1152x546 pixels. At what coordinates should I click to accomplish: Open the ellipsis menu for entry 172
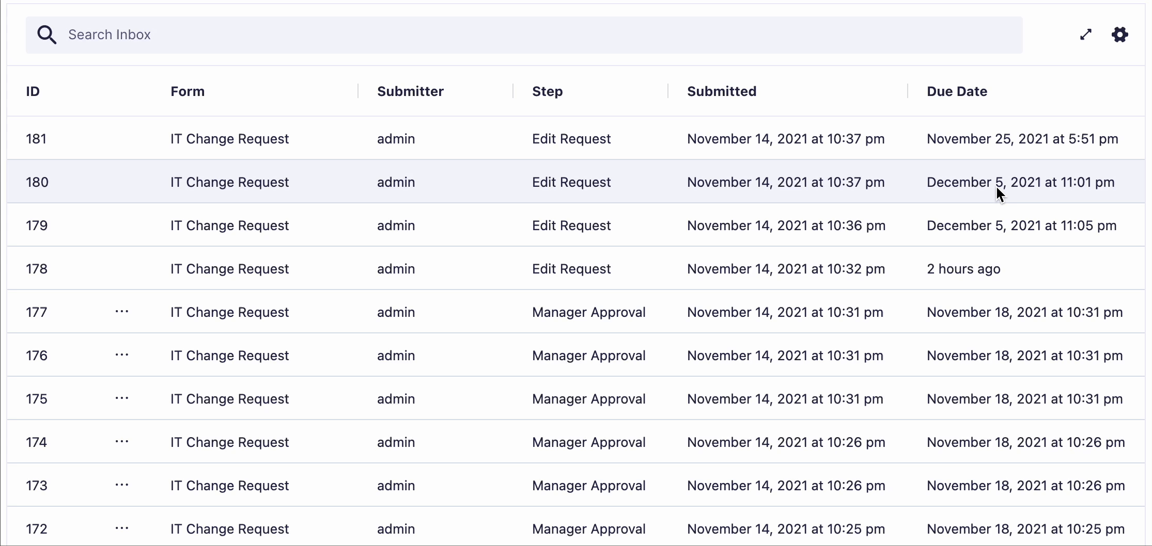click(122, 528)
